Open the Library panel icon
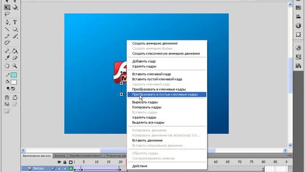The height and width of the screenshot is (172, 305). point(298,66)
